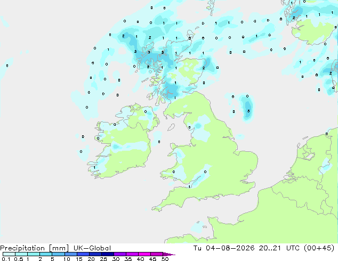Image resolution: width=338 pixels, height=261 pixels.
Task: Click the 1–2 mm legend color swatch
Action: click(x=34, y=254)
